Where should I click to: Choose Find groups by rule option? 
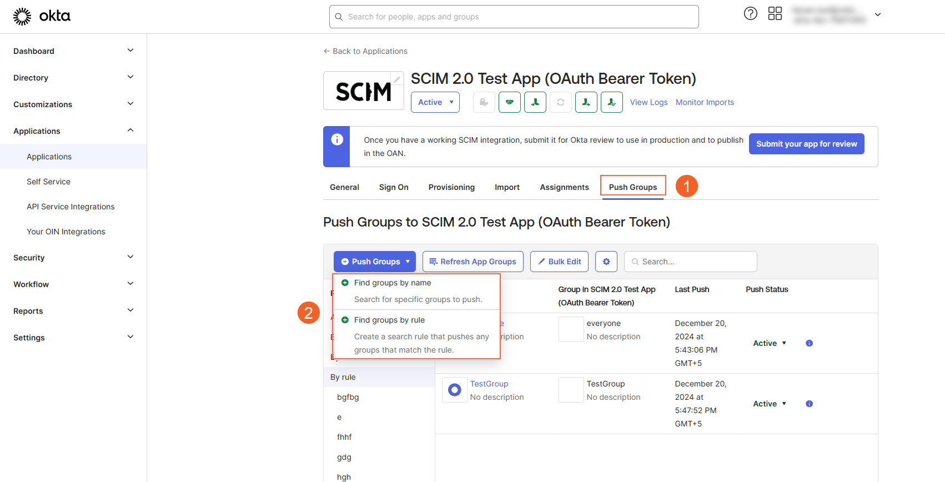tap(389, 320)
